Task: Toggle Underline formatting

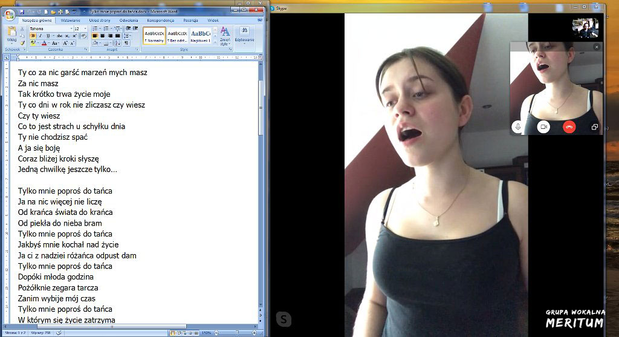Action: click(48, 36)
